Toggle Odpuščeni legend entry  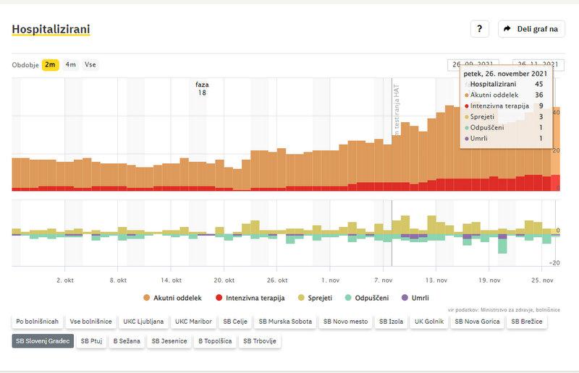[368, 298]
